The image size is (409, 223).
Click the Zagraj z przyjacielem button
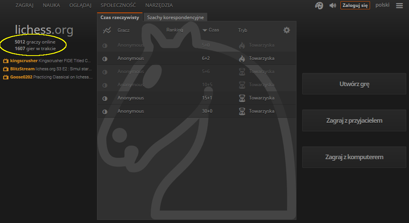[x=354, y=120]
